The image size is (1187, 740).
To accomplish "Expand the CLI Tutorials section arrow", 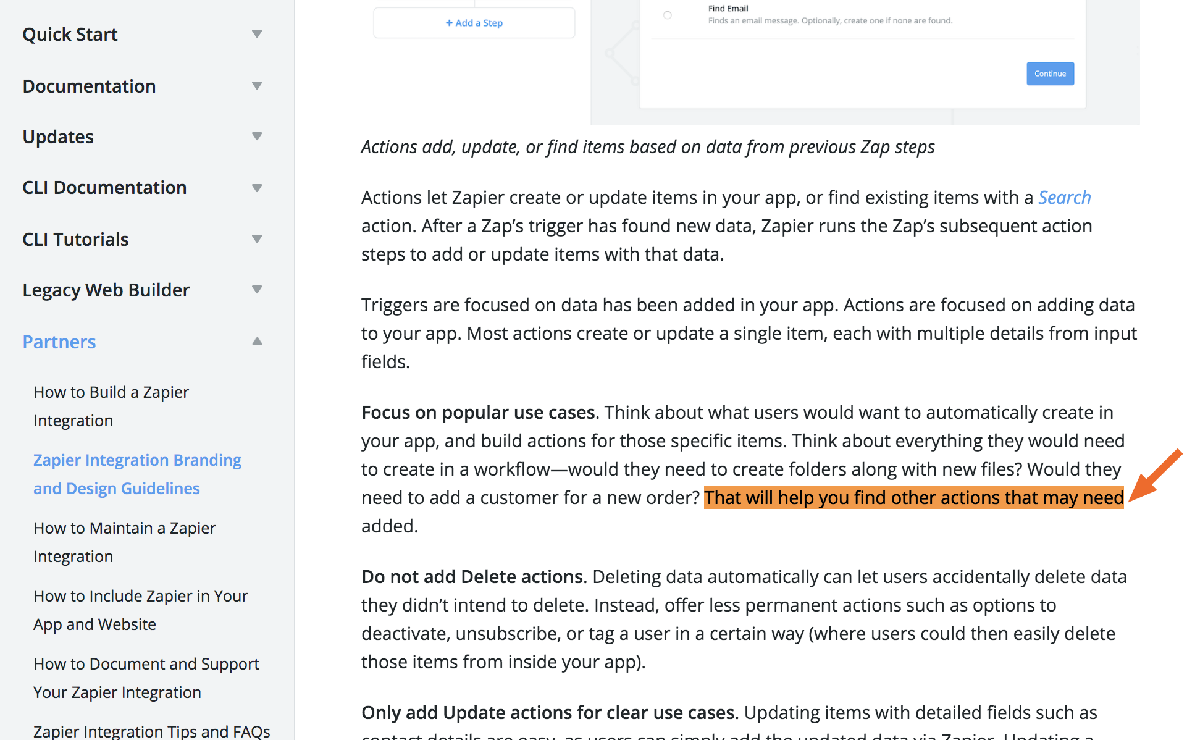I will click(x=257, y=239).
